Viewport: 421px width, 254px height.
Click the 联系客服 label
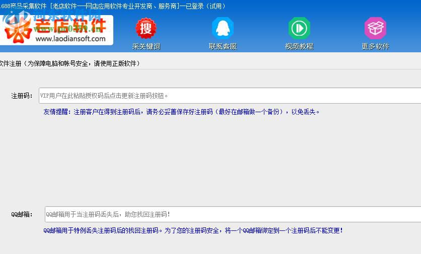223,46
